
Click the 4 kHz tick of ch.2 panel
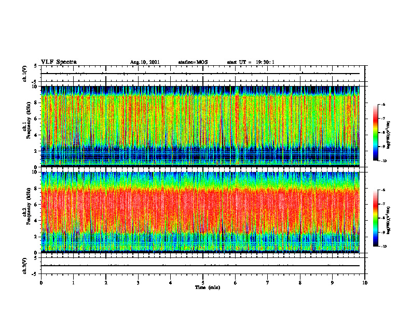[36, 221]
